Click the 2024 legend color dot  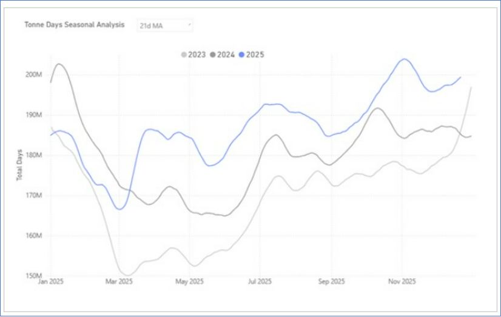pos(213,55)
